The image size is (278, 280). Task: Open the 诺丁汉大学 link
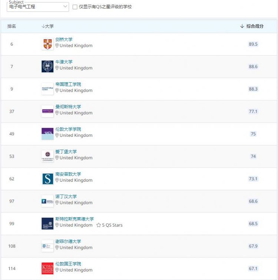(66, 197)
